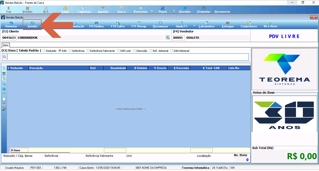Click the Recomeçar refresh icon
The width and height of the screenshot is (319, 171).
[x=160, y=23]
